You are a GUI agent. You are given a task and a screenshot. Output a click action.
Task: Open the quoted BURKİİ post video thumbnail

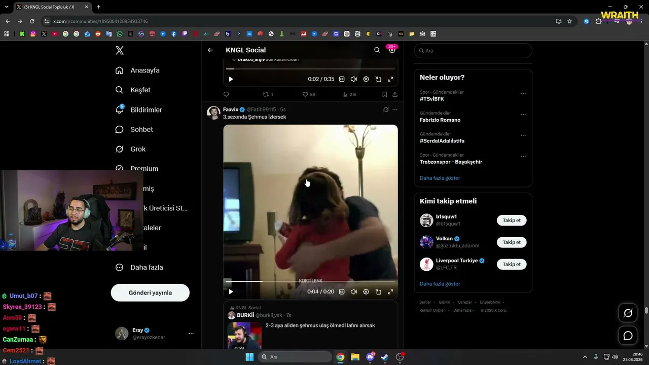tap(244, 335)
